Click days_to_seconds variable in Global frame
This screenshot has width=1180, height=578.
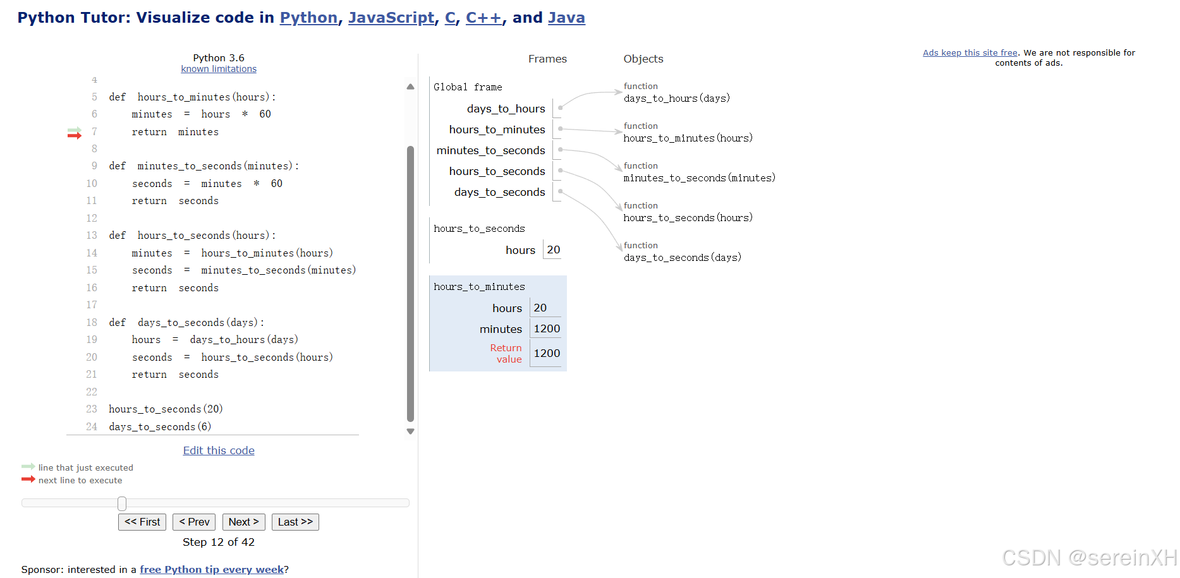tap(499, 192)
